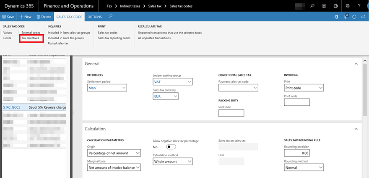
Task: Open the messages icon in the top bar
Action: [324, 6]
